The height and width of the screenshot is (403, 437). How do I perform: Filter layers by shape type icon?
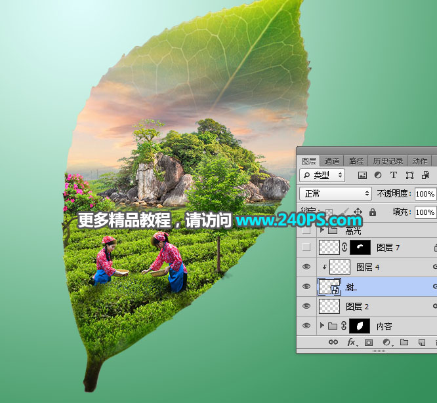click(x=409, y=175)
